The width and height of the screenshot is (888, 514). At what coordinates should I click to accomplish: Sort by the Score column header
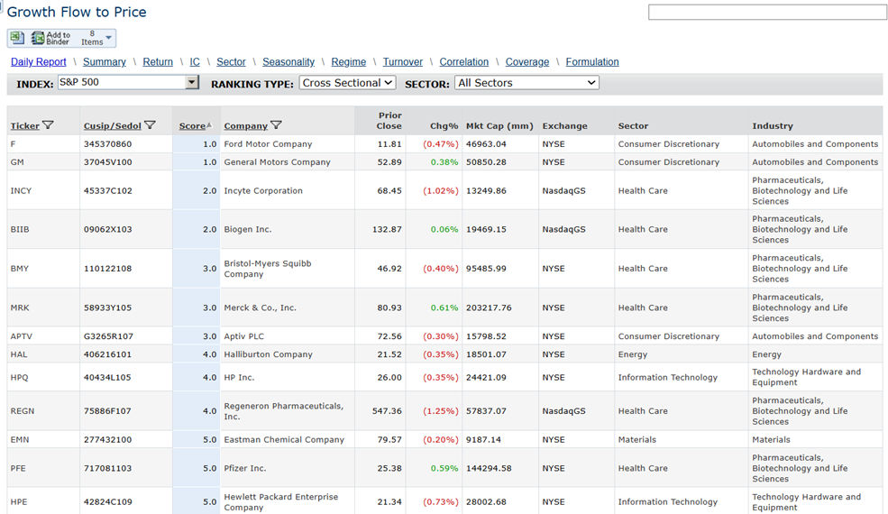[193, 126]
